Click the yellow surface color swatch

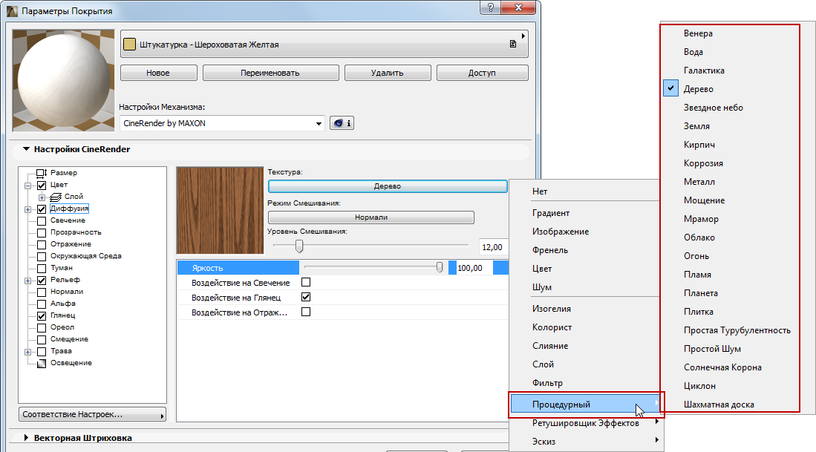point(130,45)
